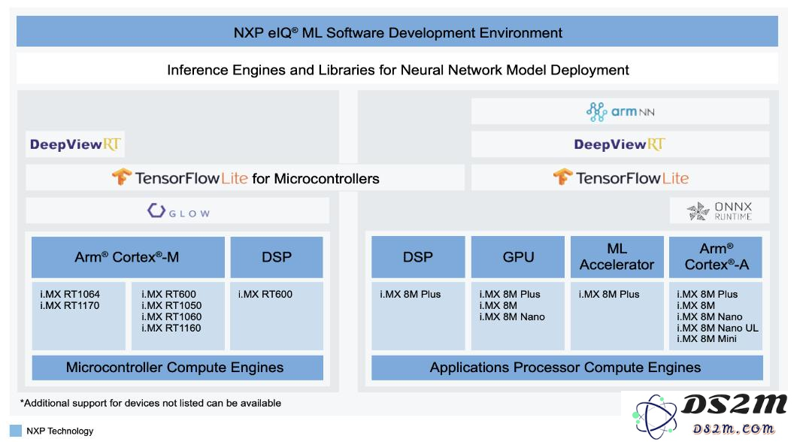Viewport: 800px width, 442px height.
Task: Click the "i.MX RT1060" entry
Action: pos(171,316)
